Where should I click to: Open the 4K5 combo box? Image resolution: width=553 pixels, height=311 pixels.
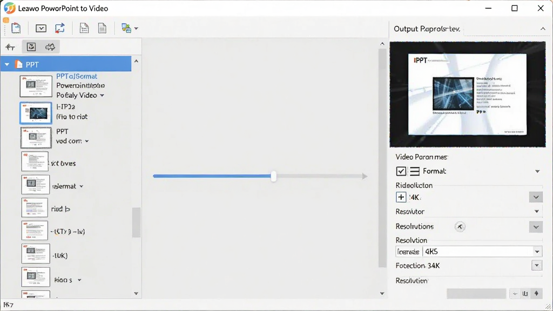coord(482,252)
